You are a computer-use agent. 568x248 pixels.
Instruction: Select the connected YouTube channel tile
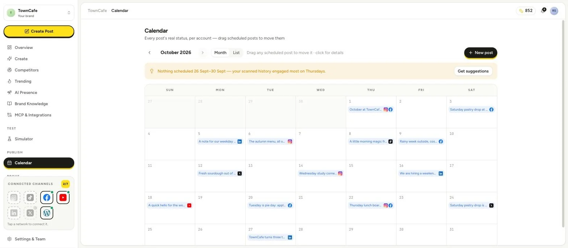coord(63,198)
